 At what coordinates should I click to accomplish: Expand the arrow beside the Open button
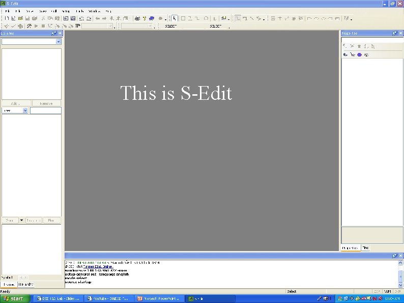[22, 221]
